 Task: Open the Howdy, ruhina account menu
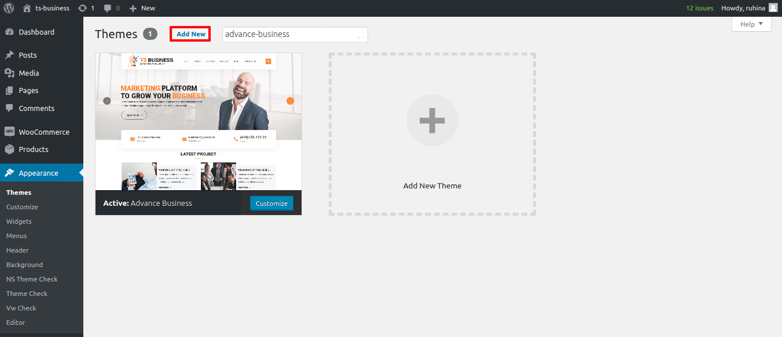click(743, 8)
